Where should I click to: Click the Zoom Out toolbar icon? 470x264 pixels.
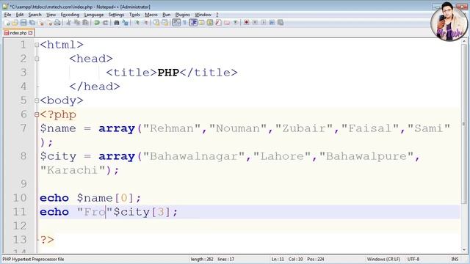tap(145, 23)
